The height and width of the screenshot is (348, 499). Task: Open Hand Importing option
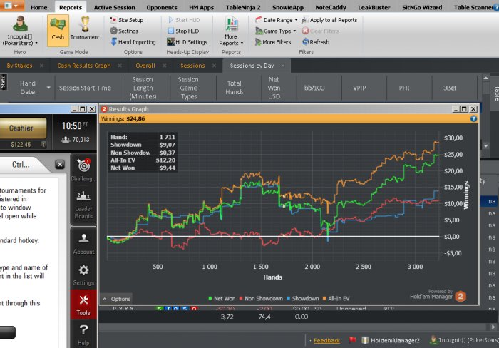pos(133,42)
